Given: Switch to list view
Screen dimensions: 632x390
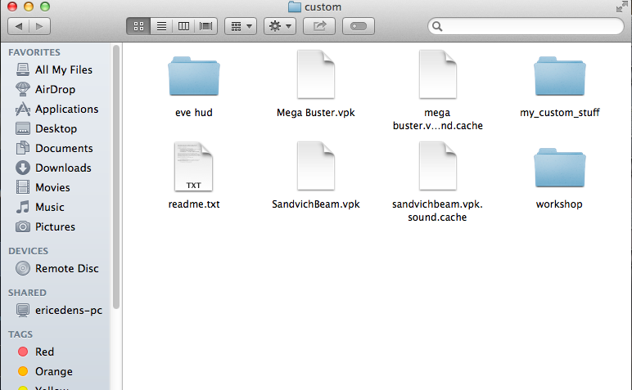Looking at the screenshot, I should tap(161, 26).
